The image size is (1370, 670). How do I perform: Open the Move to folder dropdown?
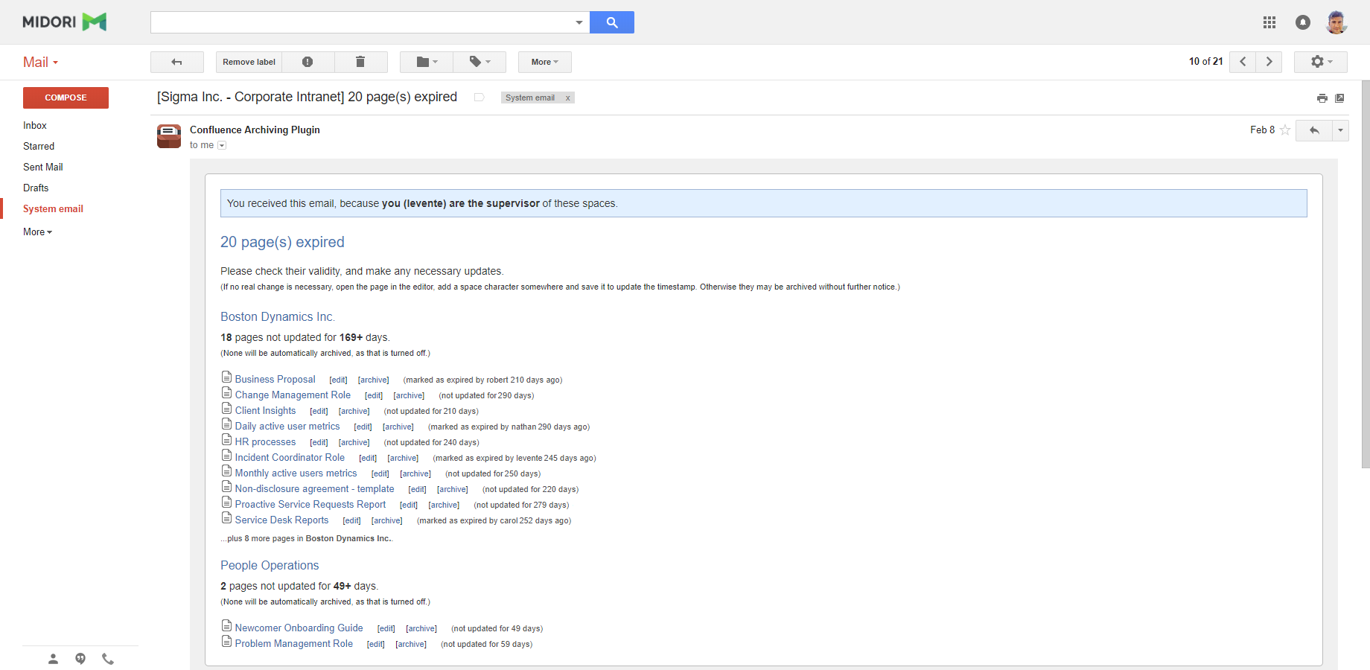[425, 62]
